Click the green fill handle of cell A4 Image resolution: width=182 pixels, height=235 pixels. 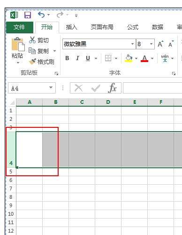[x=17, y=168]
